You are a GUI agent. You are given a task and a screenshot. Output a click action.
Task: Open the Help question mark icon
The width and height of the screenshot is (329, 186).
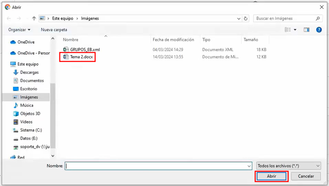coord(319,30)
